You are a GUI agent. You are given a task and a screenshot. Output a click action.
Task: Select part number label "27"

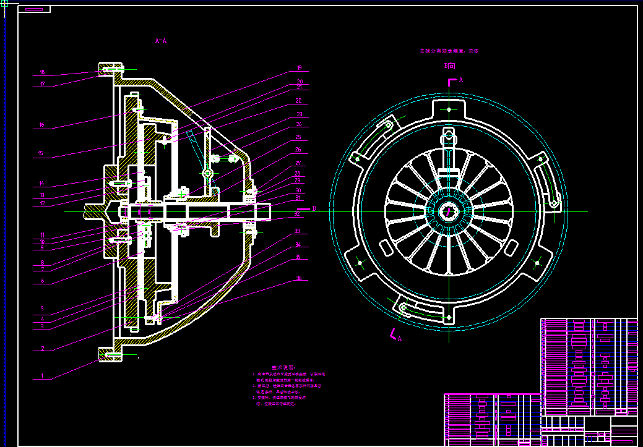298,163
